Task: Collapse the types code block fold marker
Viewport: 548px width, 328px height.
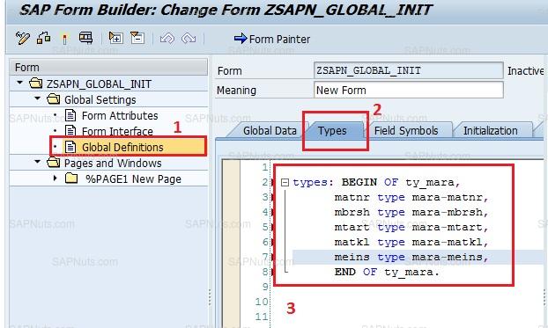Action: point(285,182)
